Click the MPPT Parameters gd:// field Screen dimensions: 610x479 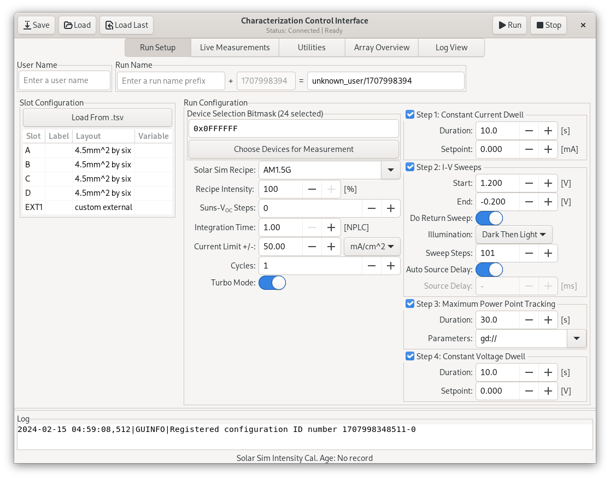point(521,338)
